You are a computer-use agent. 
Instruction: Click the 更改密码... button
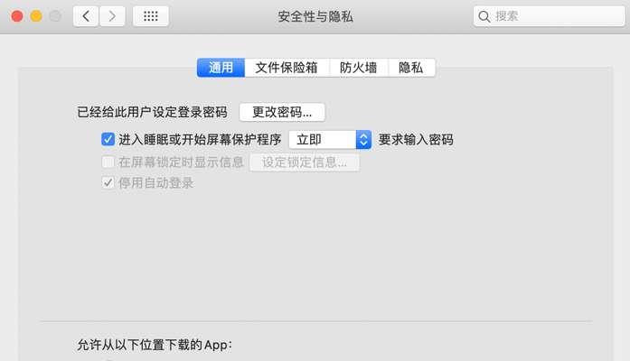click(x=282, y=112)
